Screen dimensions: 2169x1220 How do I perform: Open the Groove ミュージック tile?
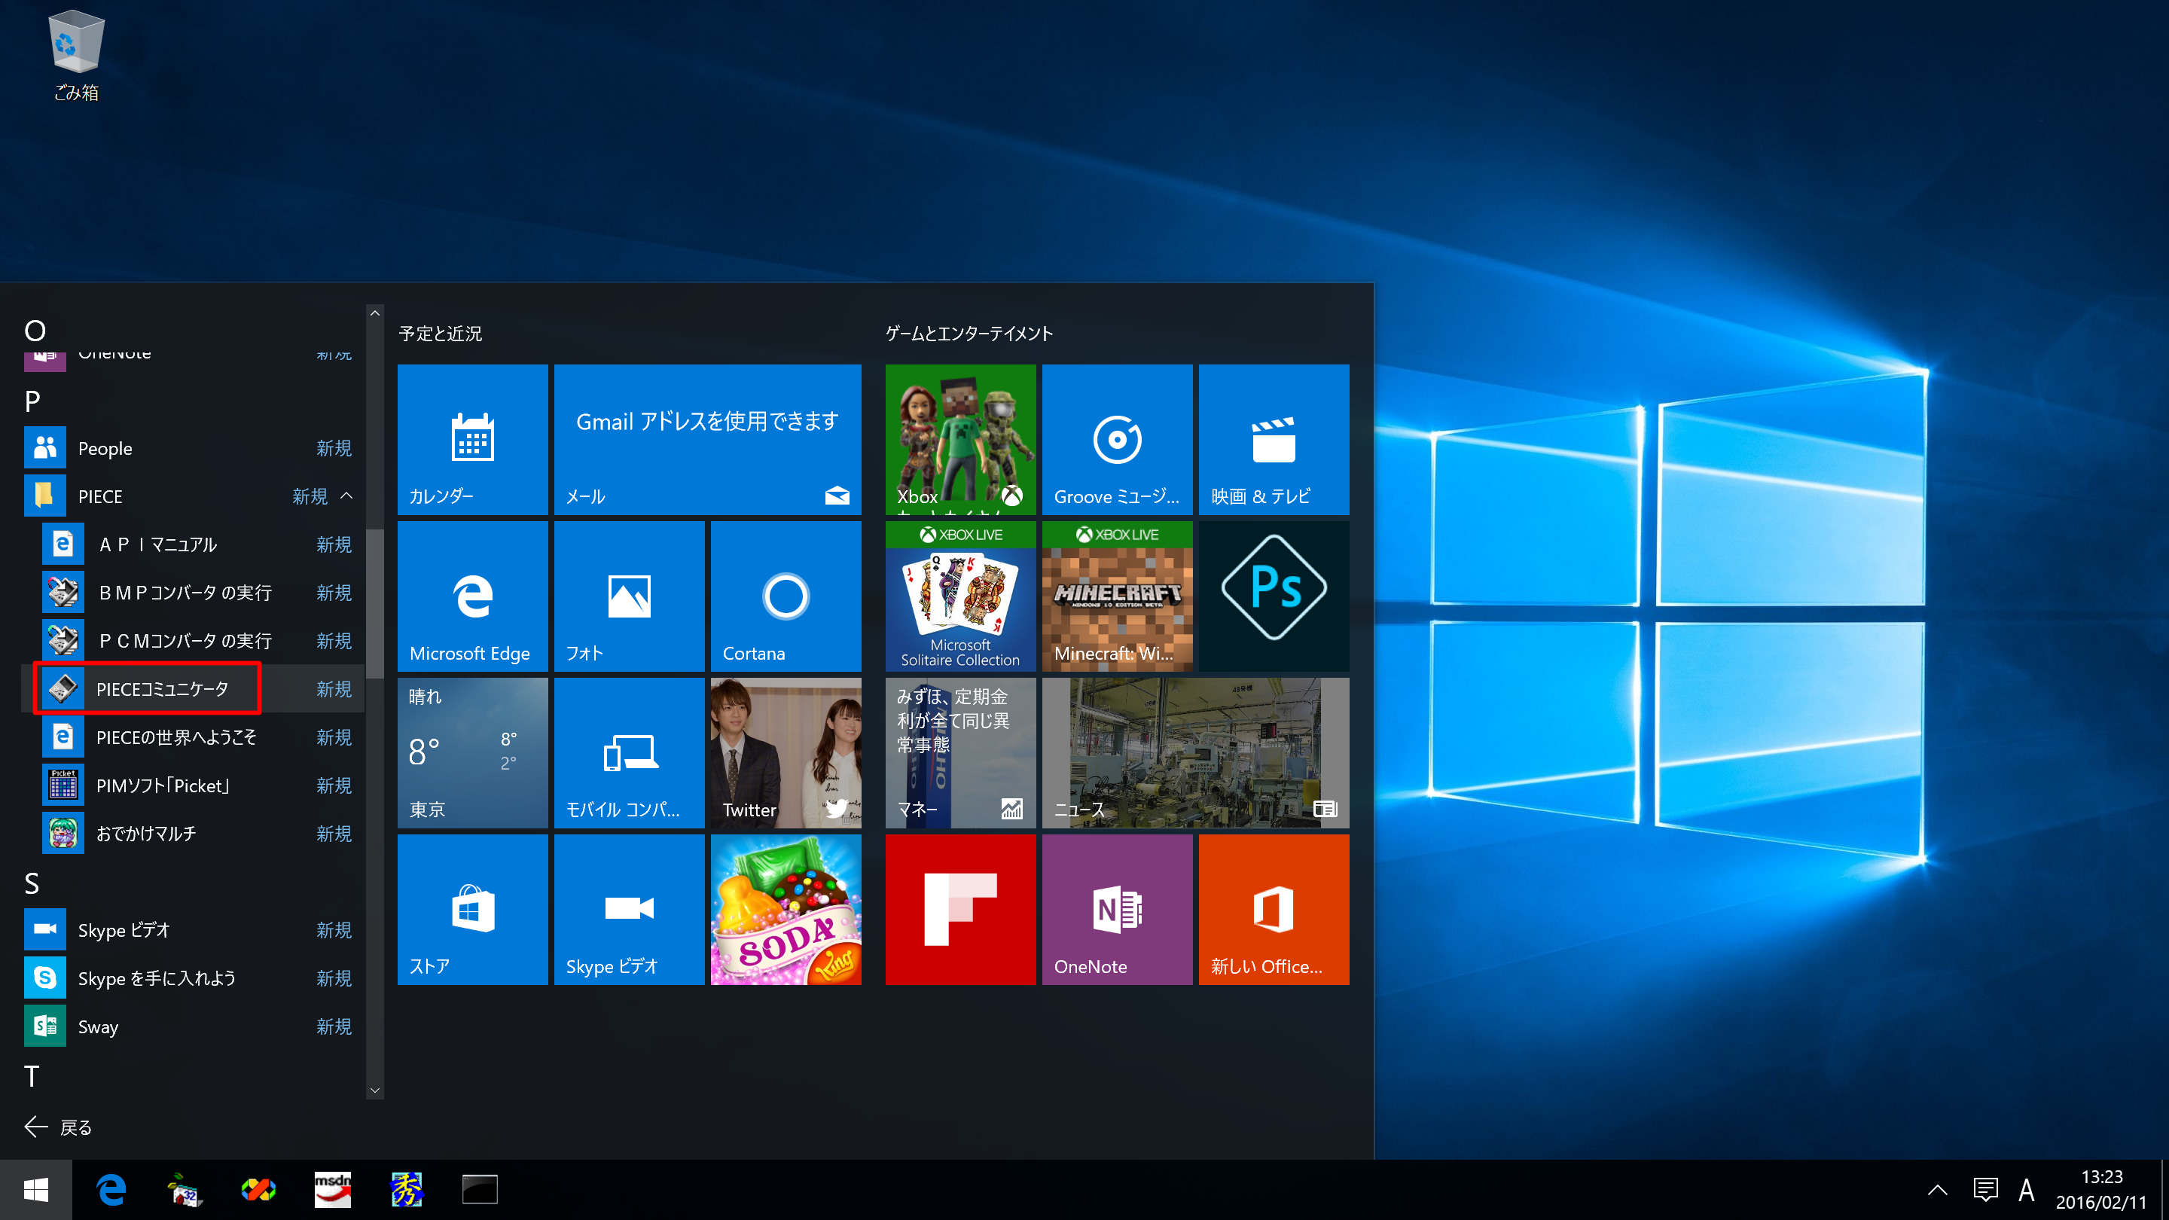coord(1118,440)
